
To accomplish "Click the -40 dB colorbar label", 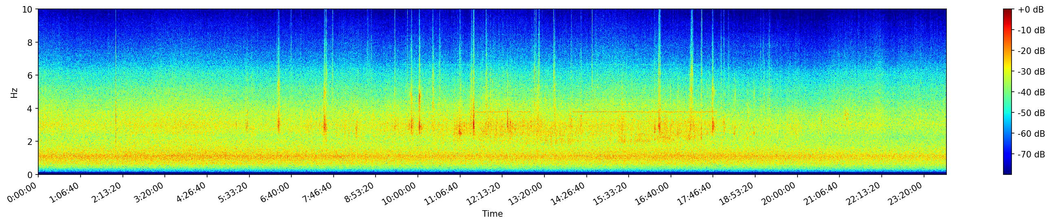I will pyautogui.click(x=1031, y=92).
